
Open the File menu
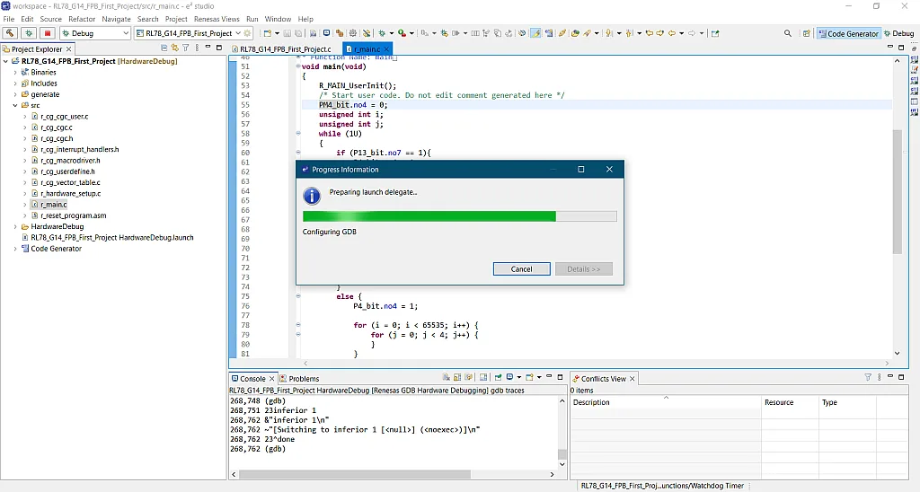pos(8,19)
